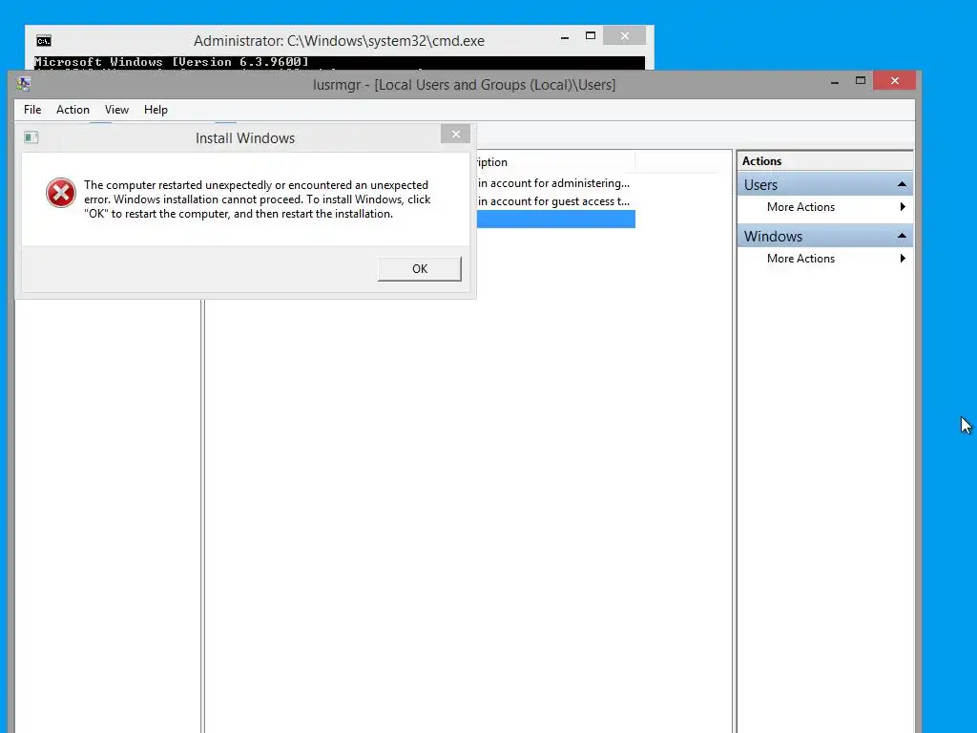Screen dimensions: 977x733
Task: Select the account for administering row
Action: click(556, 183)
